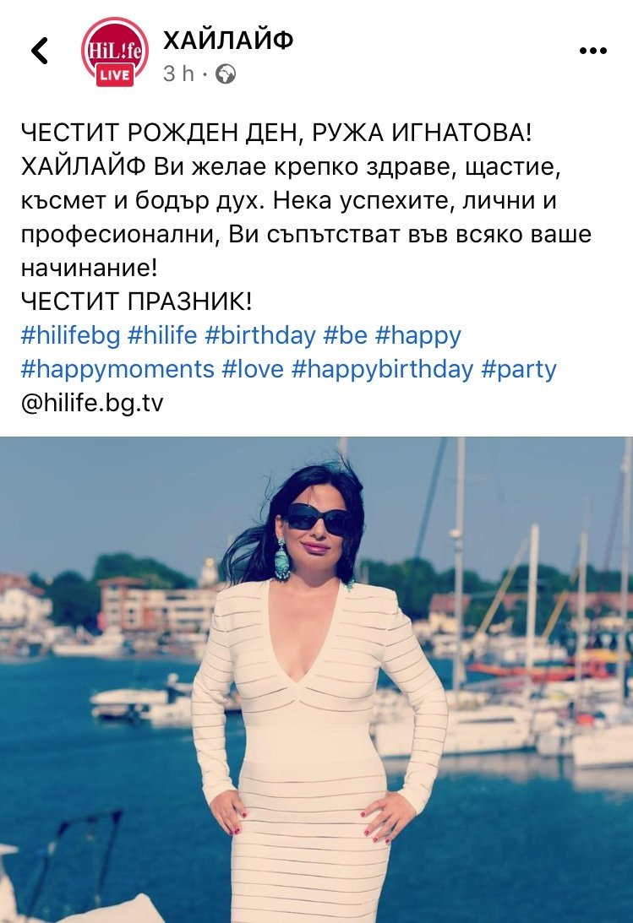Open the #love hashtag
Screen dimensions: 633x923
pyautogui.click(x=254, y=370)
